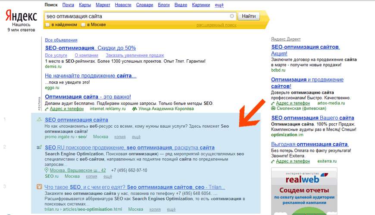Expand 'ещё' options for promo.ingate.ru result
Image resolution: width=375 pixels, height=215 pixels.
136,137
